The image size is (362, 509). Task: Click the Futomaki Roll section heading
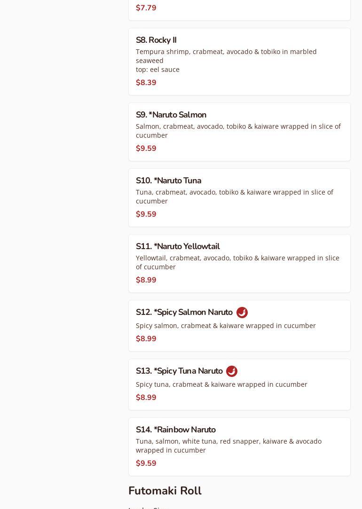click(165, 491)
